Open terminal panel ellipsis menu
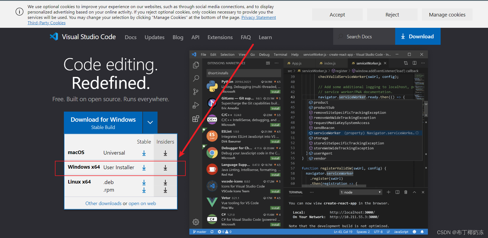 click(x=312, y=192)
